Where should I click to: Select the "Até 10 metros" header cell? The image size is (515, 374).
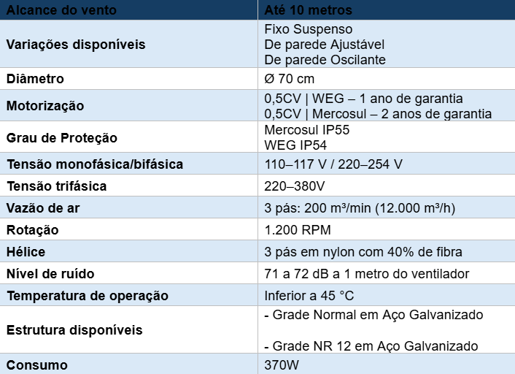[308, 11]
